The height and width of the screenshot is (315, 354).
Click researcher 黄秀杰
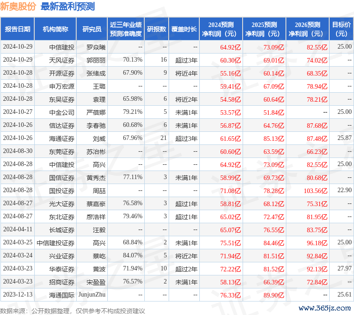tap(96, 178)
